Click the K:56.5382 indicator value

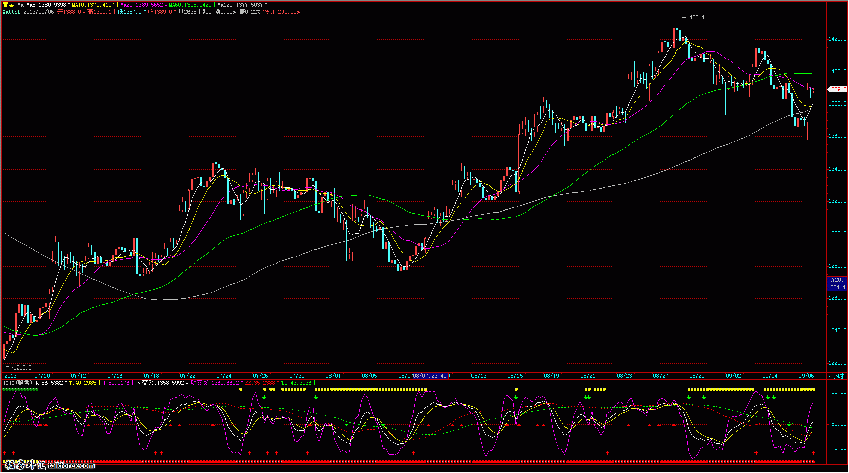pyautogui.click(x=49, y=383)
